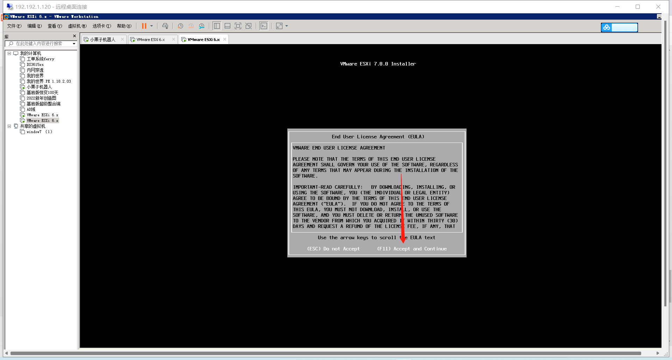Click the remote desktop connection title icon
Screen dimensions: 672x360
click(x=10, y=7)
